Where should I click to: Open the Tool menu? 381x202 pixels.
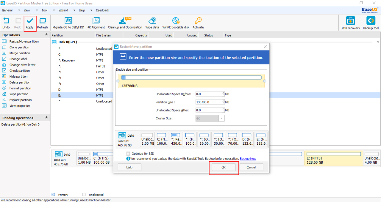(x=44, y=10)
